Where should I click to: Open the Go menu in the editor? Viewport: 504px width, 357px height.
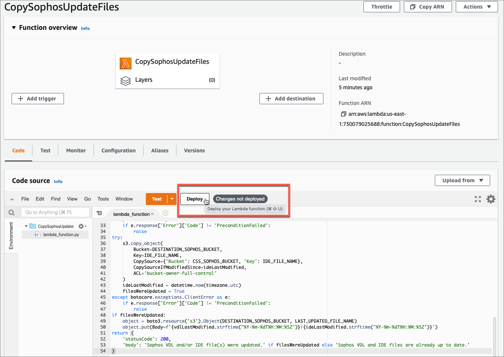coord(87,199)
